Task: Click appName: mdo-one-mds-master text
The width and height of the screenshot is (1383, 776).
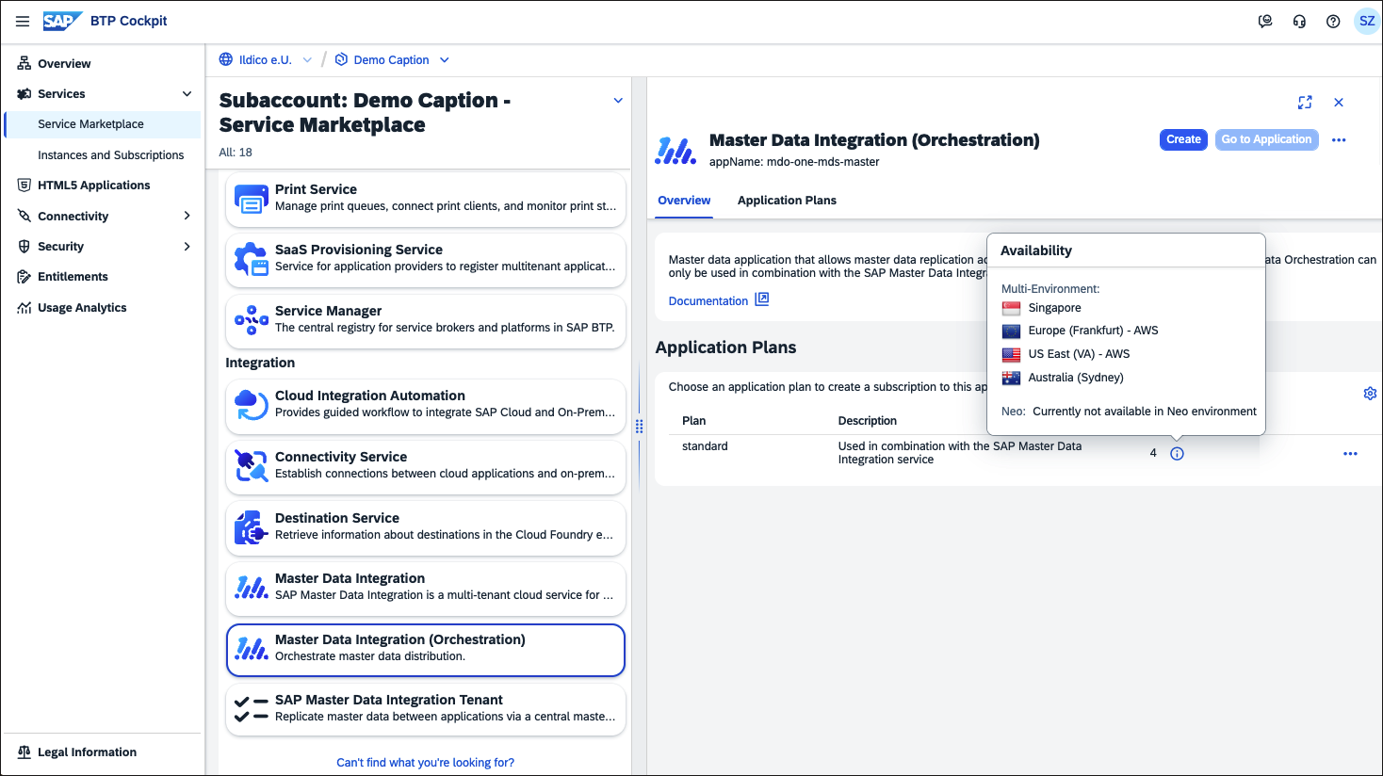Action: click(x=794, y=162)
